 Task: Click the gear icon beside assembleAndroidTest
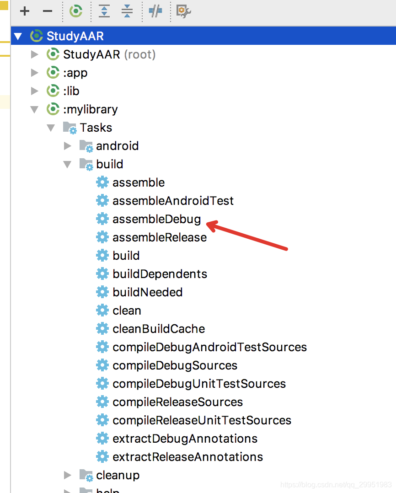click(x=102, y=201)
